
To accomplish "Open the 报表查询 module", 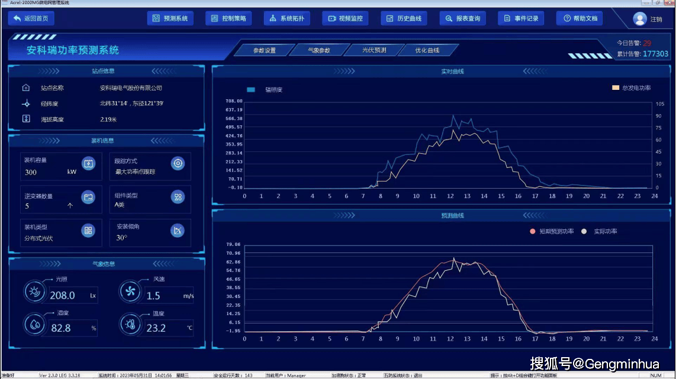I will pyautogui.click(x=462, y=18).
